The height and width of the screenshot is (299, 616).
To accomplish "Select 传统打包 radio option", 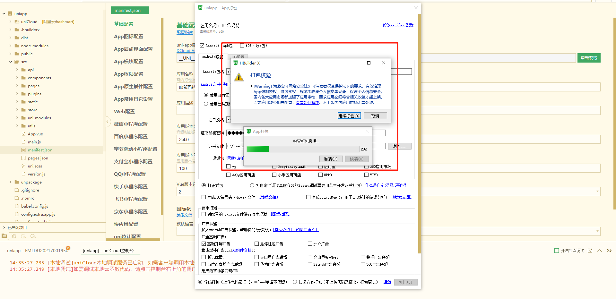I will 200,282.
